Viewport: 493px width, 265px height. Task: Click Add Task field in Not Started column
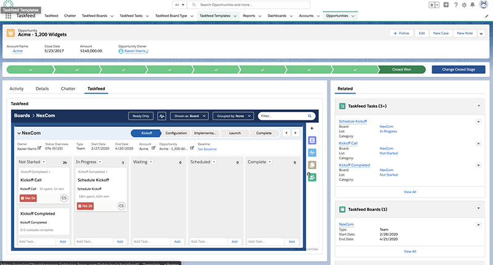pyautogui.click(x=37, y=242)
